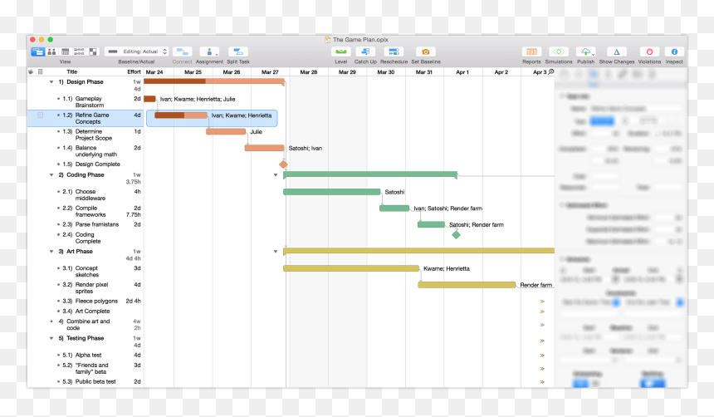Click the Level resources icon

(x=340, y=52)
